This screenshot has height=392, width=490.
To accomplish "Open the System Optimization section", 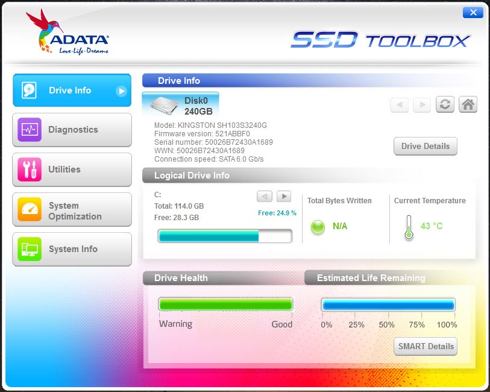I will 72,209.
